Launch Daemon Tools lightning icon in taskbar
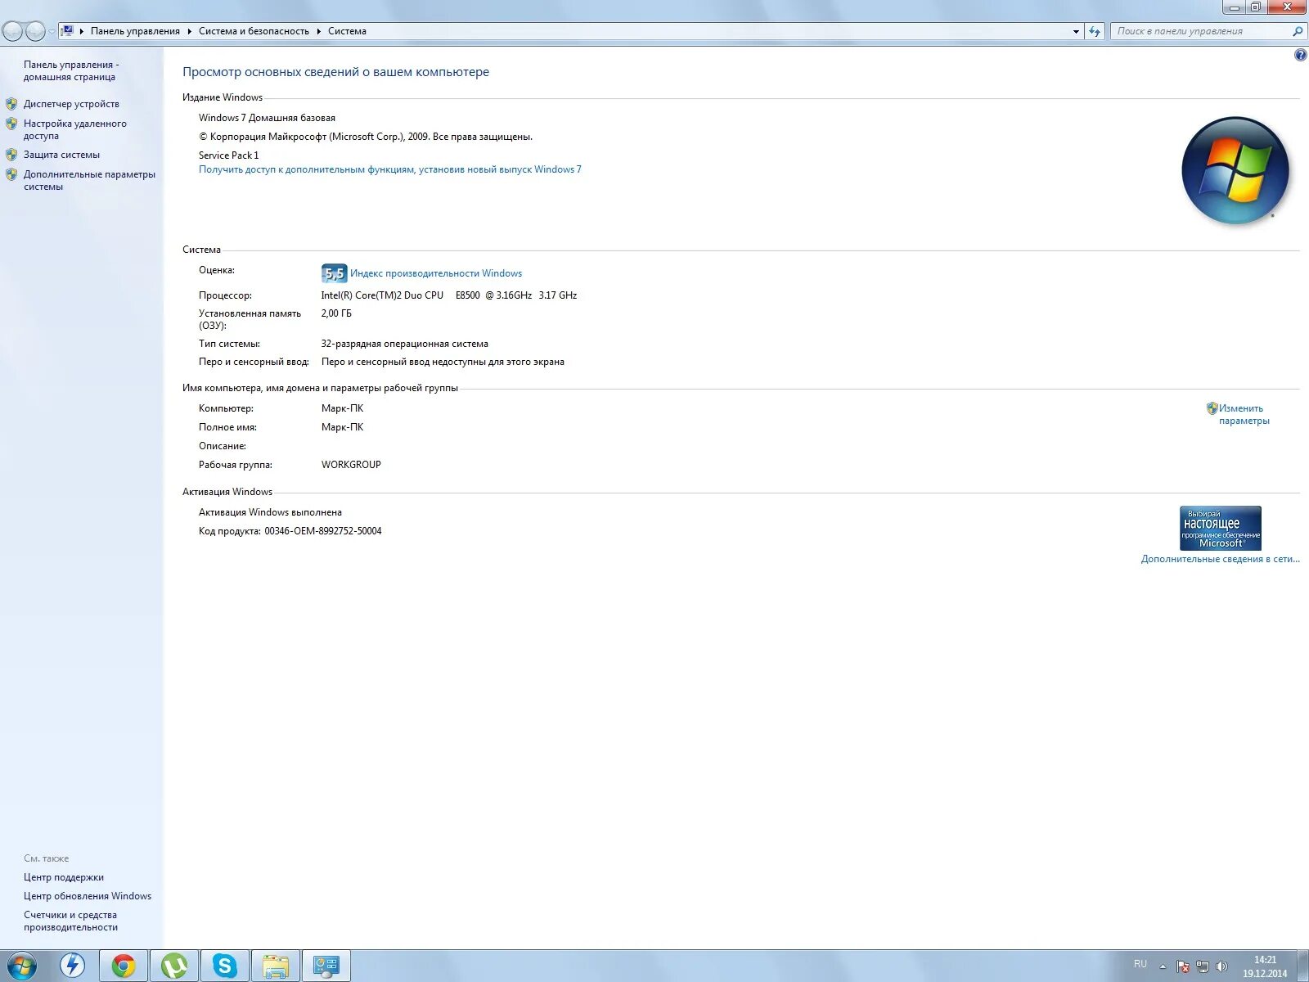 (x=73, y=966)
